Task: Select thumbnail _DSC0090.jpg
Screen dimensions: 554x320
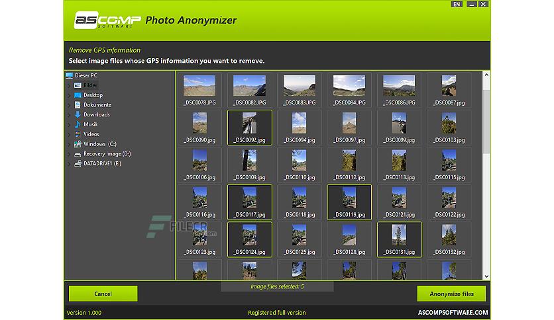Action: tap(199, 128)
